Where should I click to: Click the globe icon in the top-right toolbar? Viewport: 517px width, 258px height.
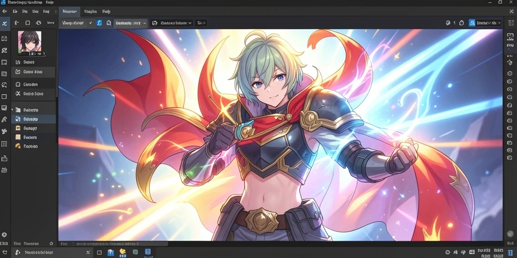[x=448, y=23]
